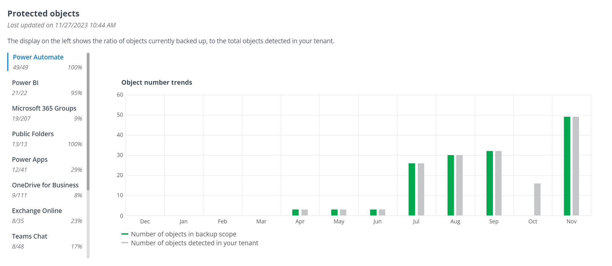Click the gray October tenant bar
Screen dimensions: 612x266
(537, 199)
